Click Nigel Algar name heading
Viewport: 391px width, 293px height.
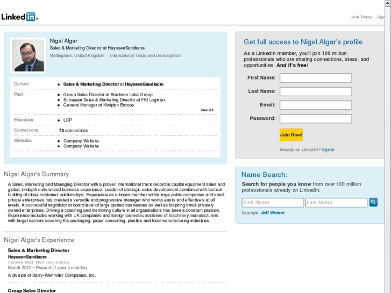click(x=63, y=41)
